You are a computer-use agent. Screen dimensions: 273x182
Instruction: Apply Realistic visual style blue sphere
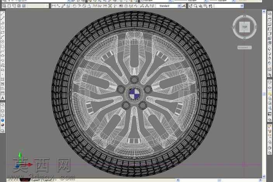click(x=3, y=120)
